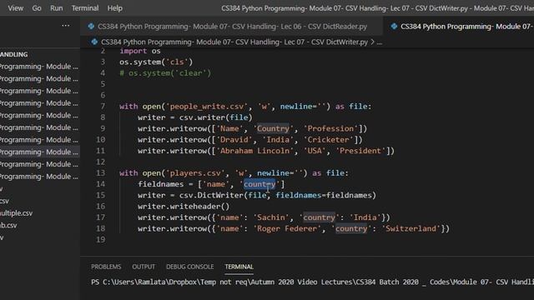Viewport: 534px width, 300px height.
Task: Select the TERMINAL panel tab
Action: click(x=239, y=267)
